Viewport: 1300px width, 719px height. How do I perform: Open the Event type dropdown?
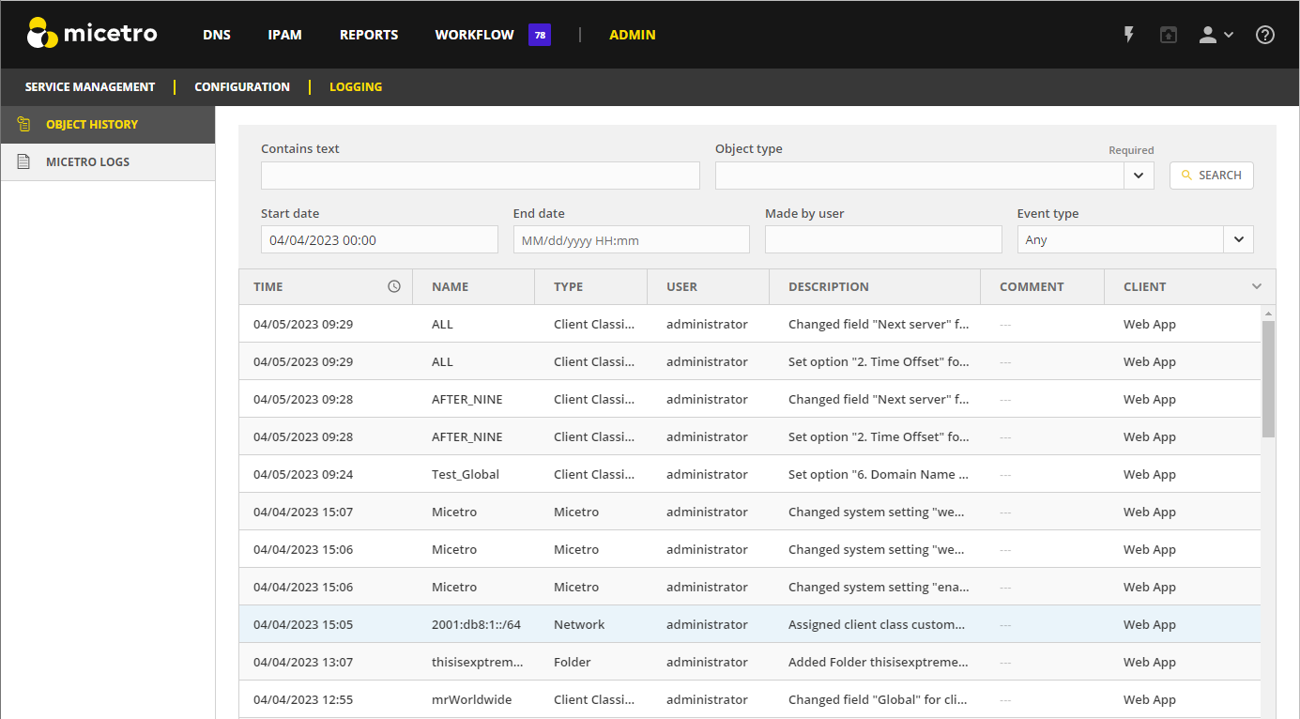tap(1238, 239)
